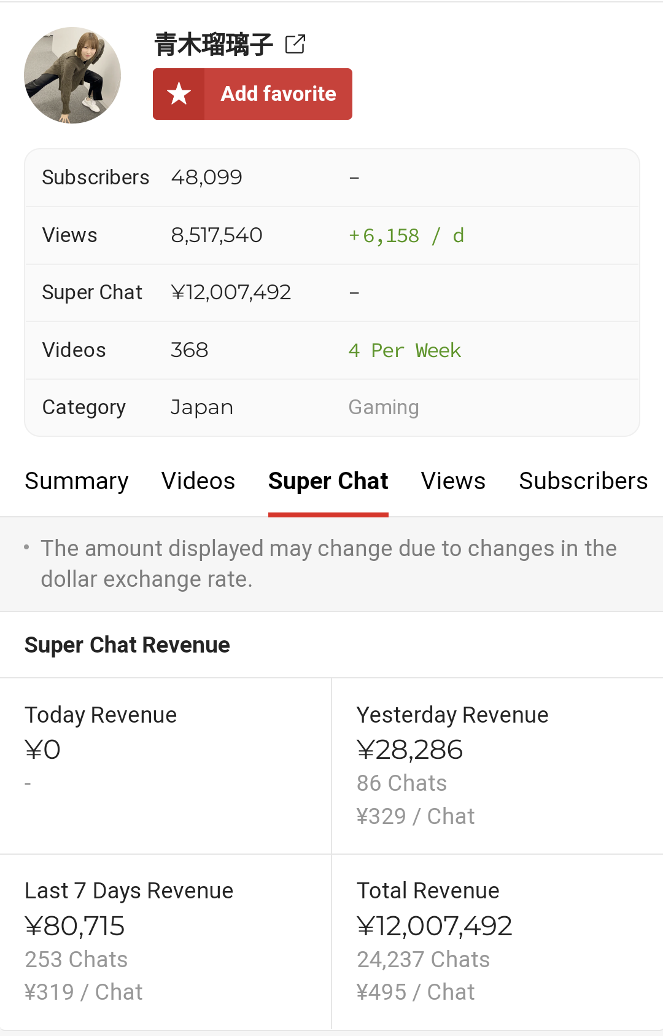Select the Super Chat tab
This screenshot has height=1036, width=663.
point(328,481)
